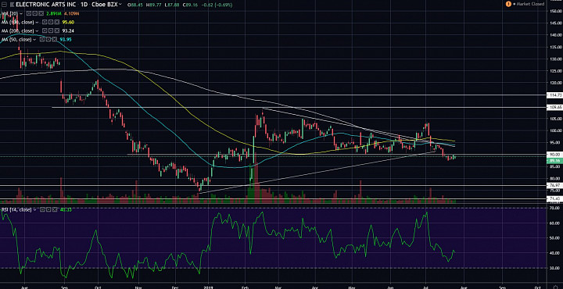Image resolution: width=563 pixels, height=289 pixels.
Task: Open format settings for the MA (200, close) indicator
Action: pos(51,30)
